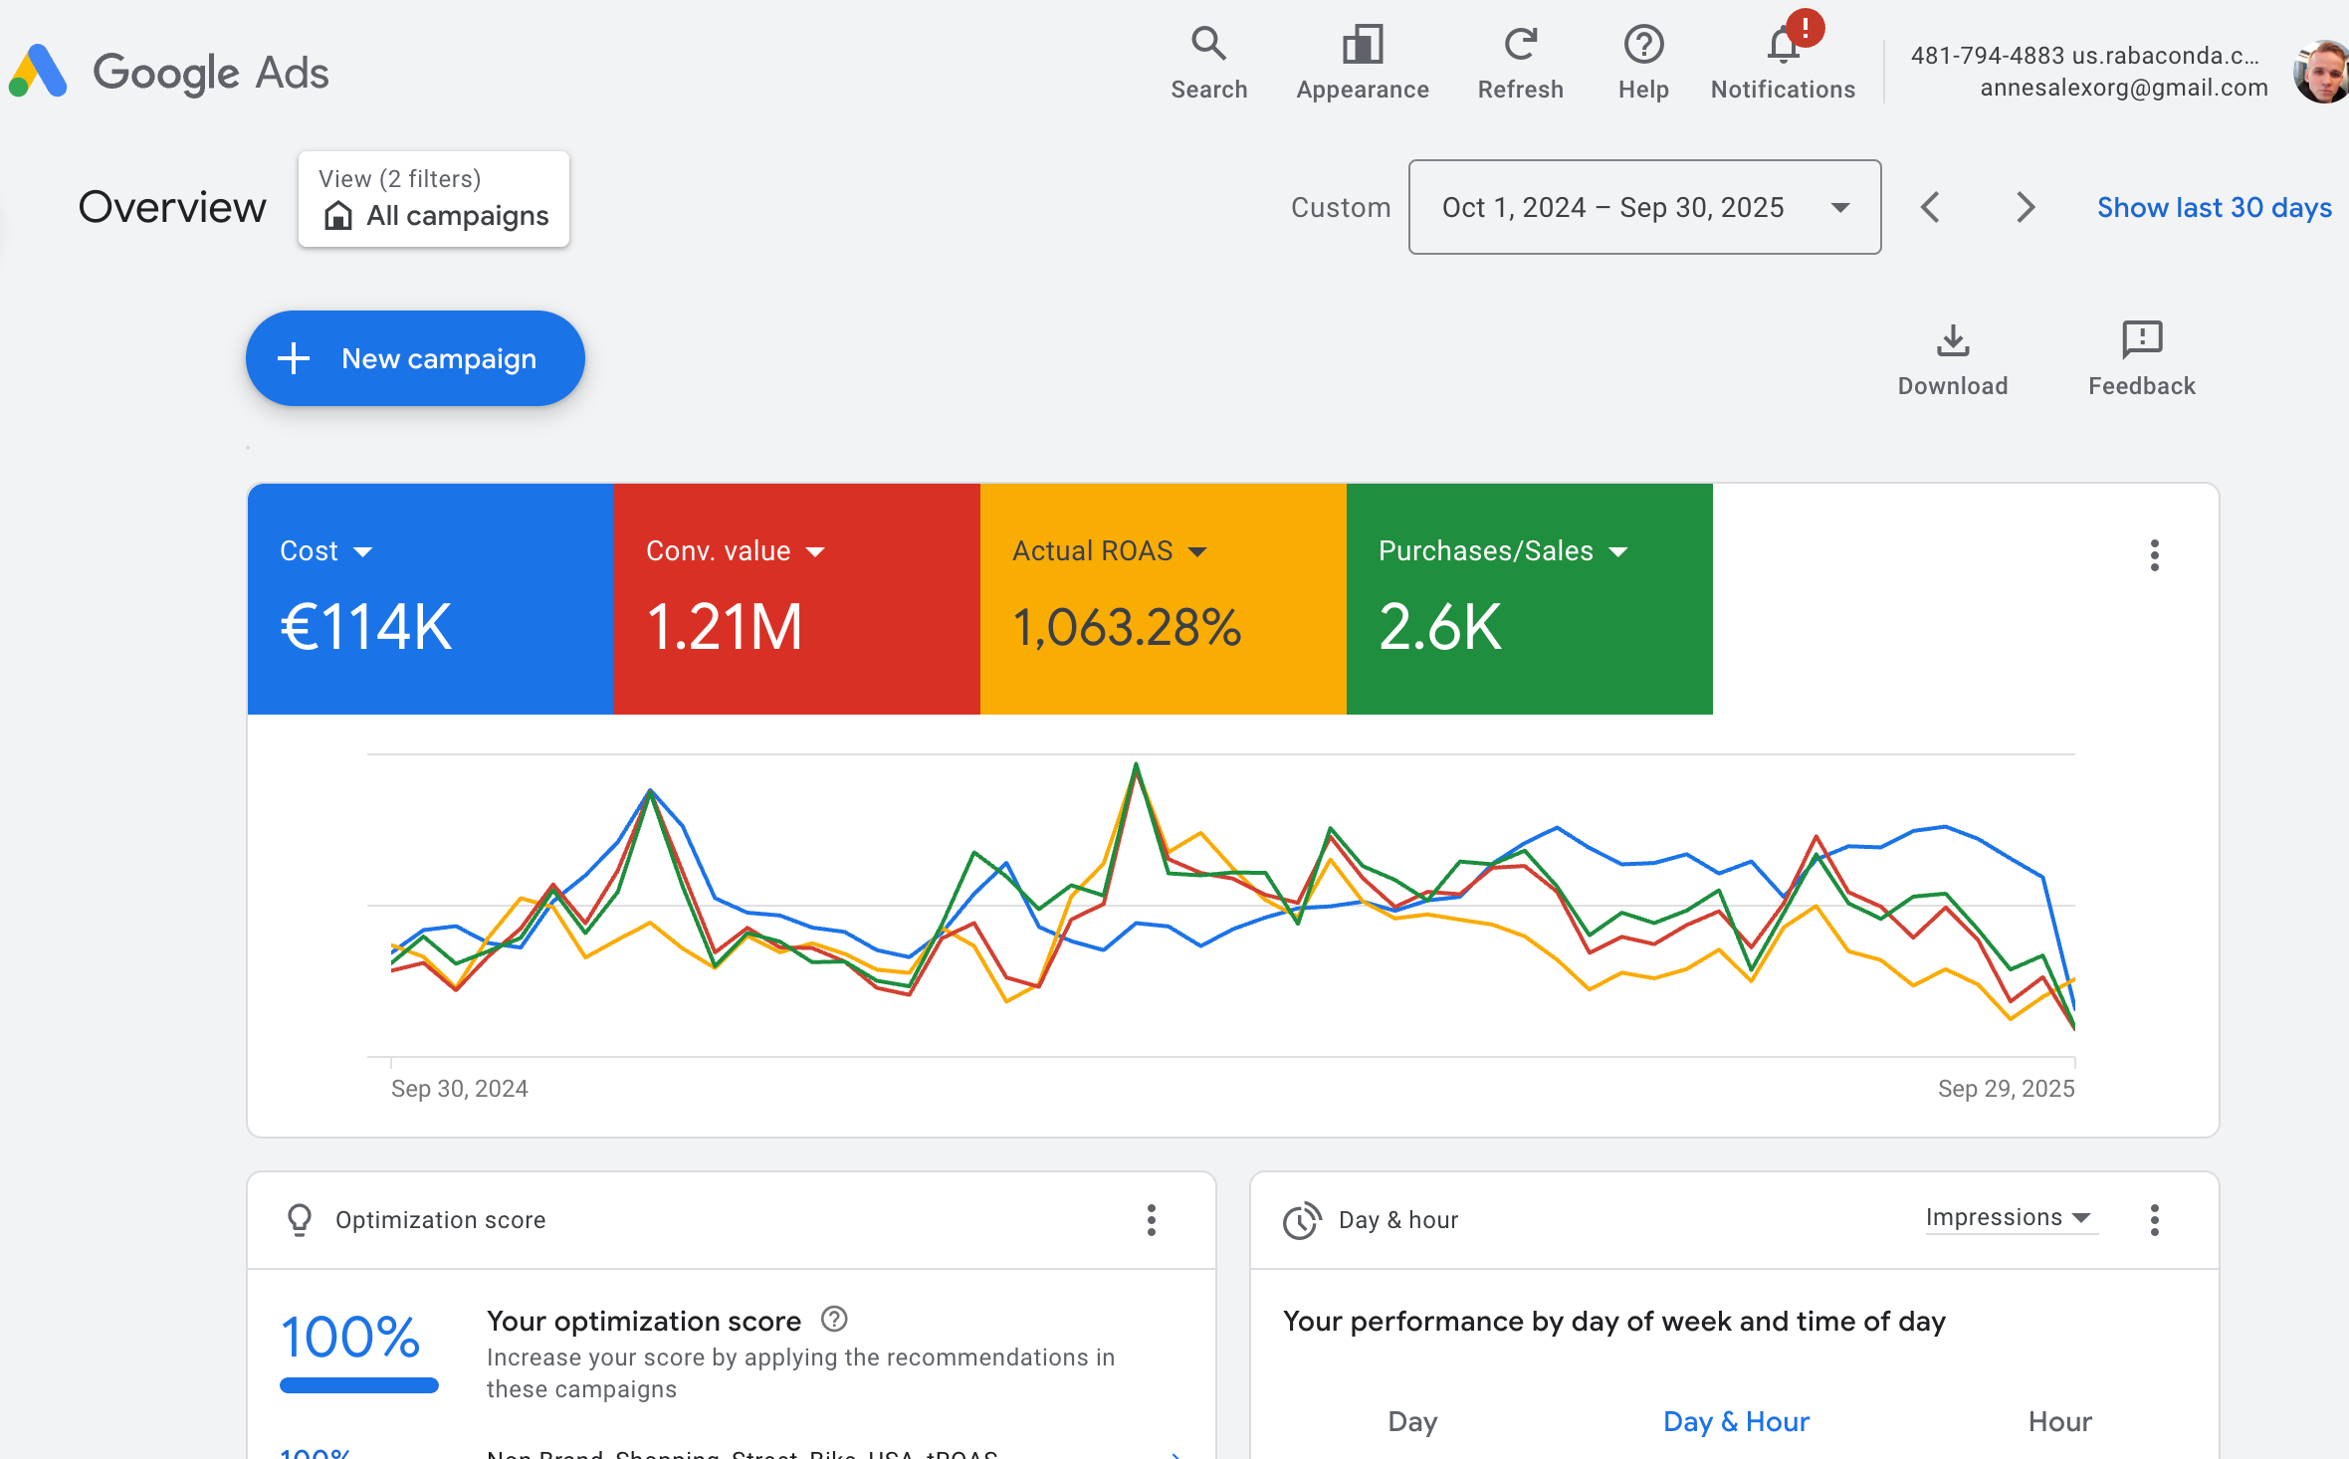Open the Help question mark icon
2349x1459 pixels.
pyautogui.click(x=1643, y=45)
